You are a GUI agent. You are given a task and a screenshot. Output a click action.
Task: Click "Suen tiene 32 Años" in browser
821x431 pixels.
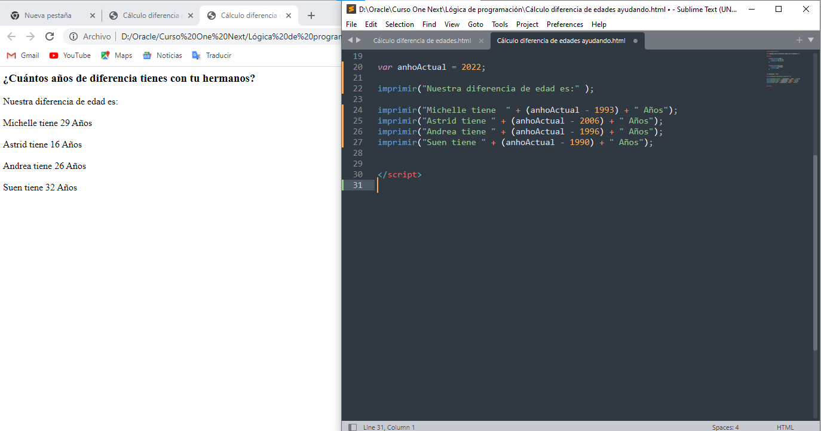40,187
